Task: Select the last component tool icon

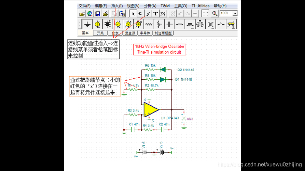Action: (x=140, y=14)
